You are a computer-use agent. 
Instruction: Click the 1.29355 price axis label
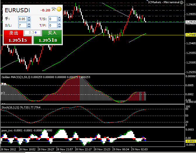pos(191,53)
